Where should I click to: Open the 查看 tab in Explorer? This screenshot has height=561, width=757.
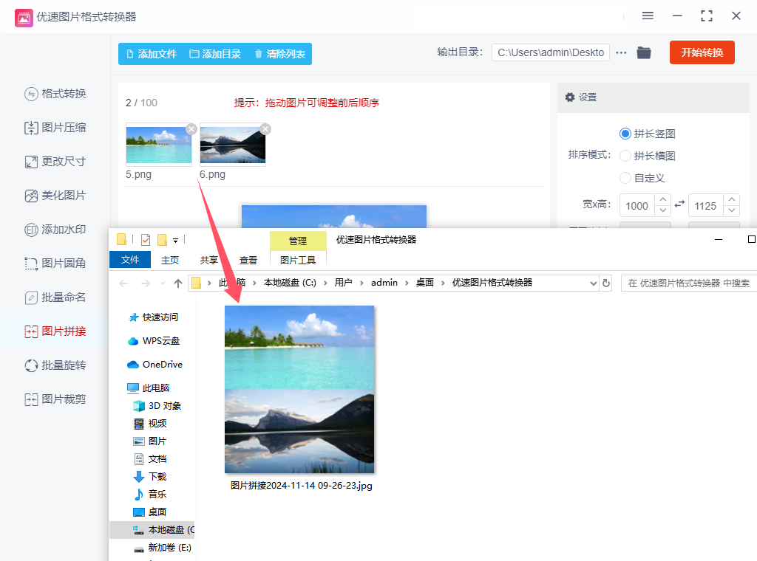[x=248, y=261]
